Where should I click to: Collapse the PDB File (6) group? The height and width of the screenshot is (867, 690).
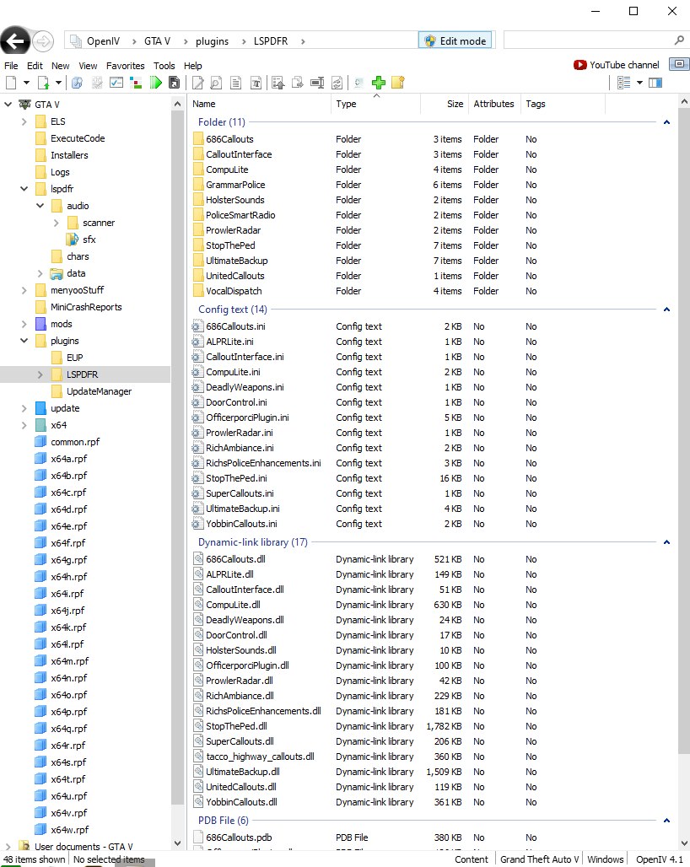click(x=666, y=821)
